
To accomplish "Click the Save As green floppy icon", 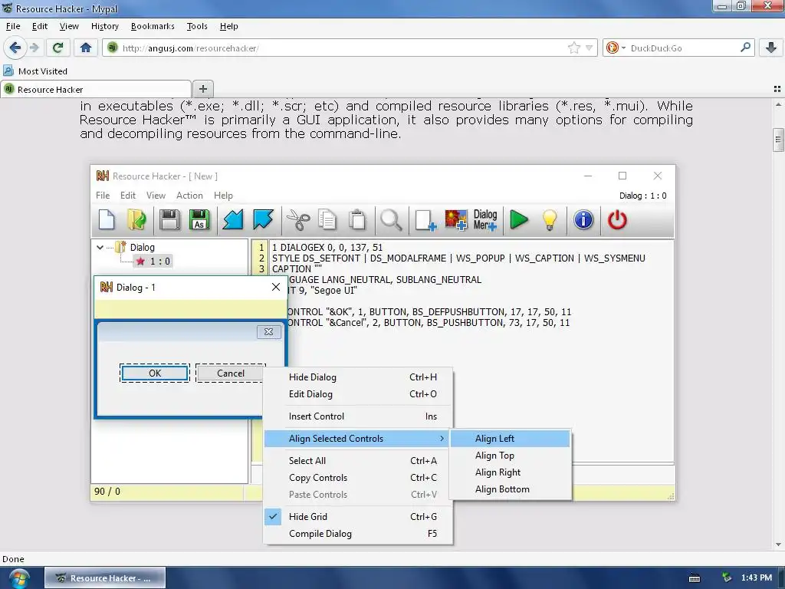I will click(199, 220).
